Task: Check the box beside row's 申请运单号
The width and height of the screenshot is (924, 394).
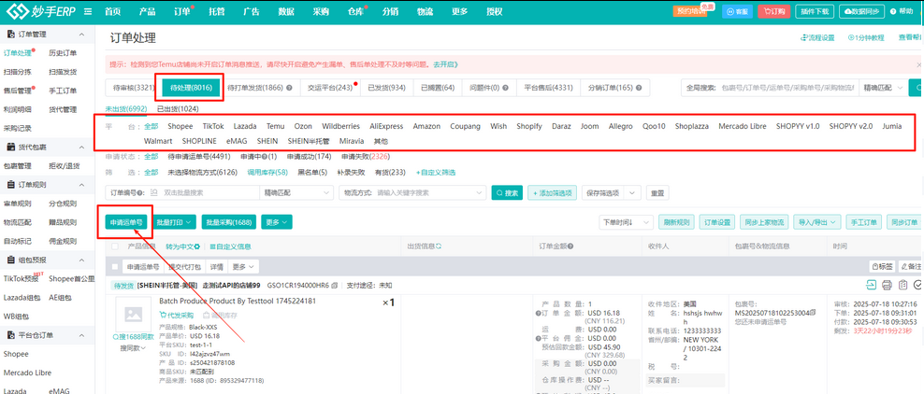Action: [x=115, y=266]
